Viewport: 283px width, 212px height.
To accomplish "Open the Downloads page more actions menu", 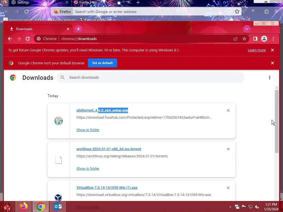I will coord(270,78).
